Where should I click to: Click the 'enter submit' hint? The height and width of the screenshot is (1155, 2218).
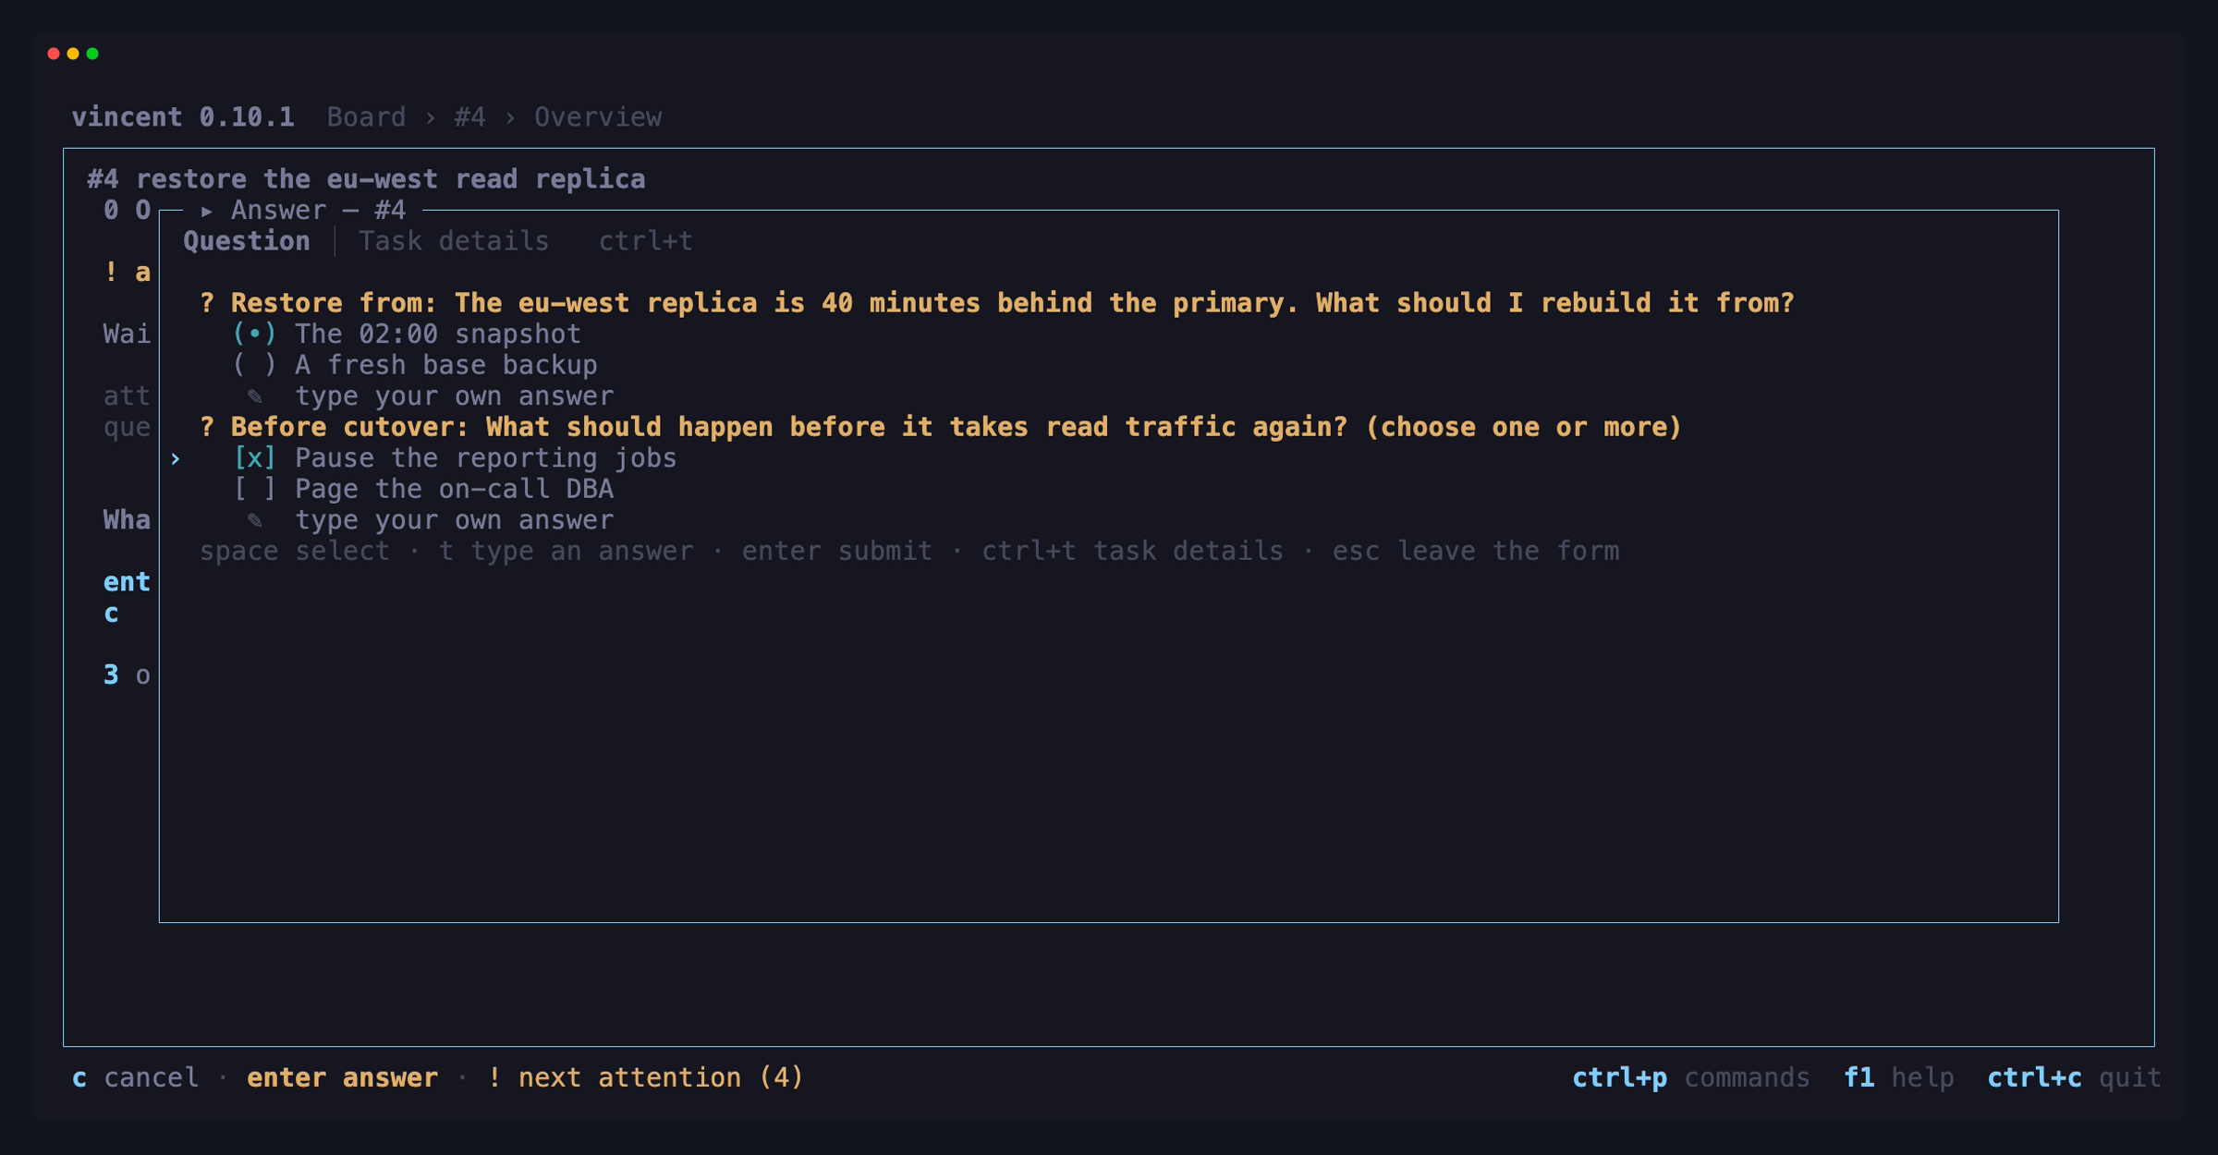point(836,552)
